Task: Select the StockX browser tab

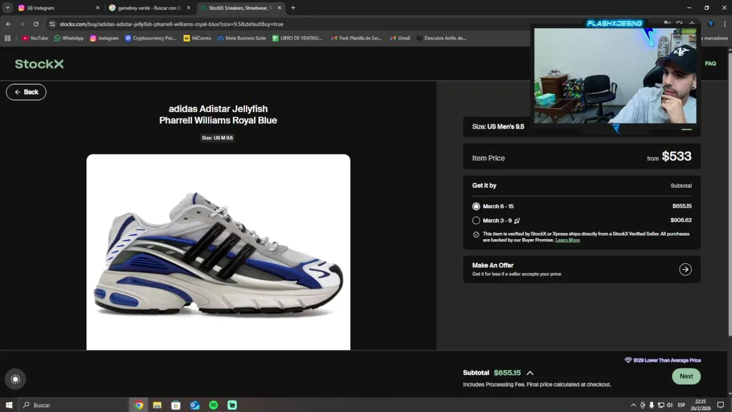Action: 240,8
